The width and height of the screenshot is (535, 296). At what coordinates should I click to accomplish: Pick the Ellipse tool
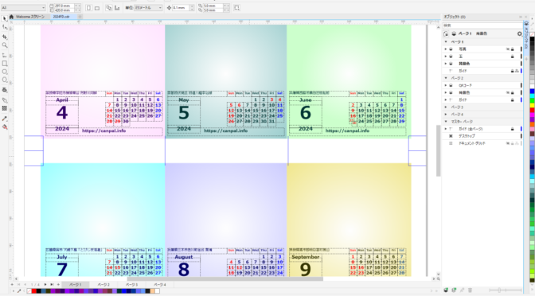click(5, 72)
